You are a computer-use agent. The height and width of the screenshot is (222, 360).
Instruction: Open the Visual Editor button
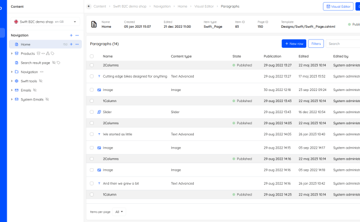tap(338, 7)
